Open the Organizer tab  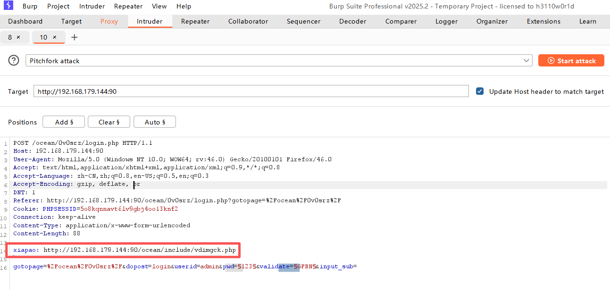pos(492,21)
